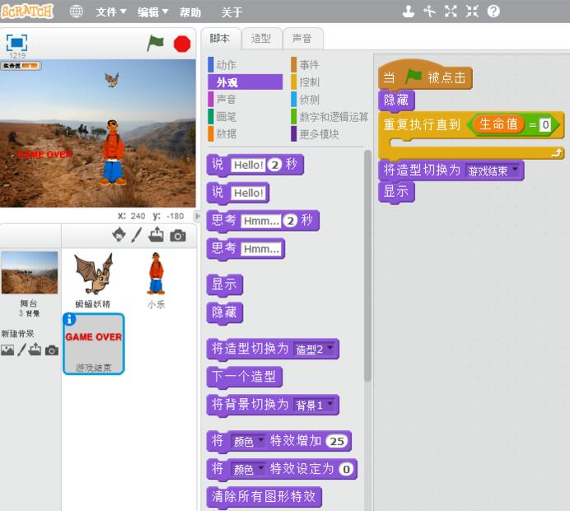This screenshot has width=570, height=511.
Task: Collapse the stage with the small triangle
Action: point(197,216)
